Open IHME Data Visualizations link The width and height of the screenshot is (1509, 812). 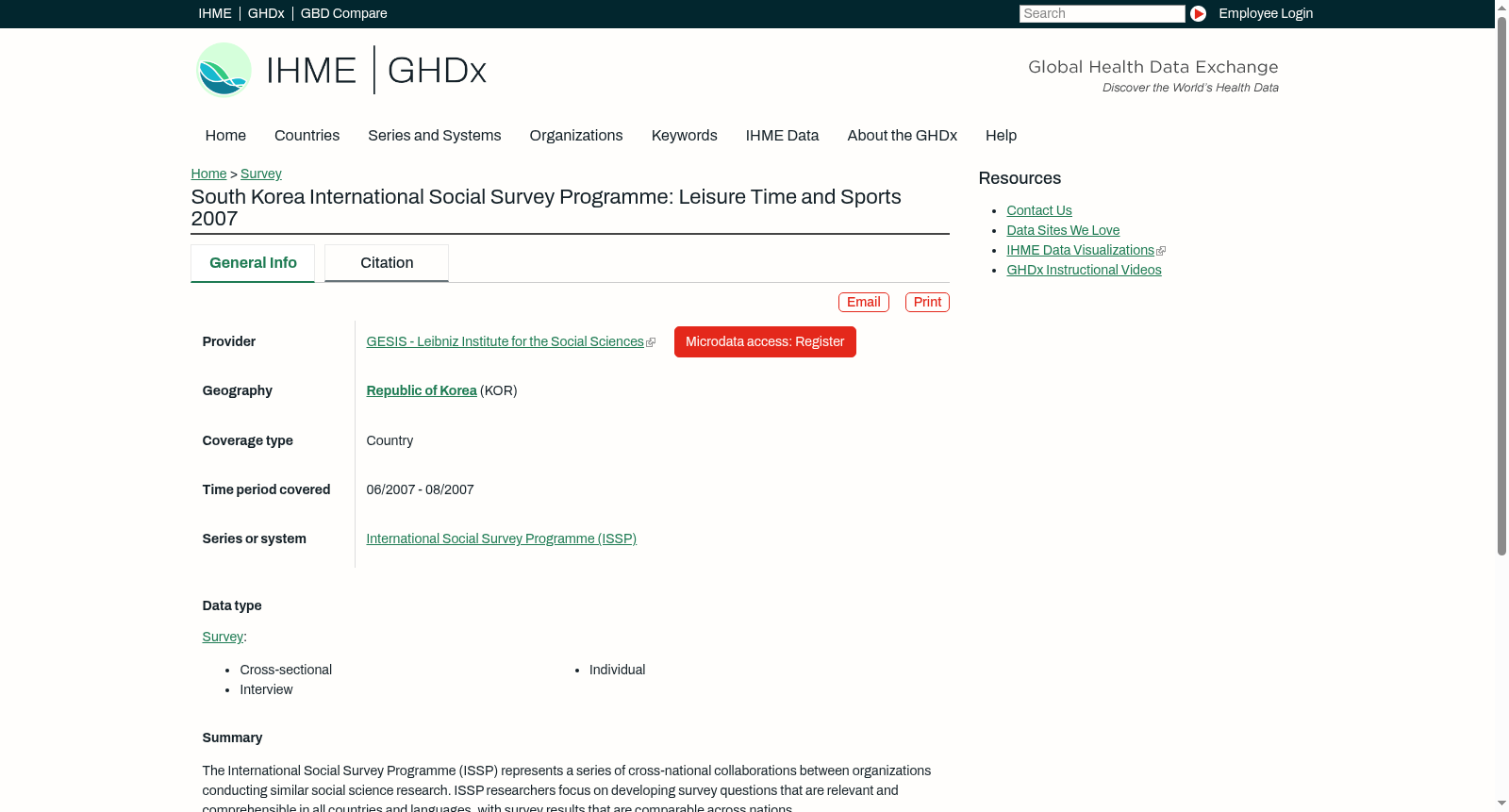coord(1080,250)
